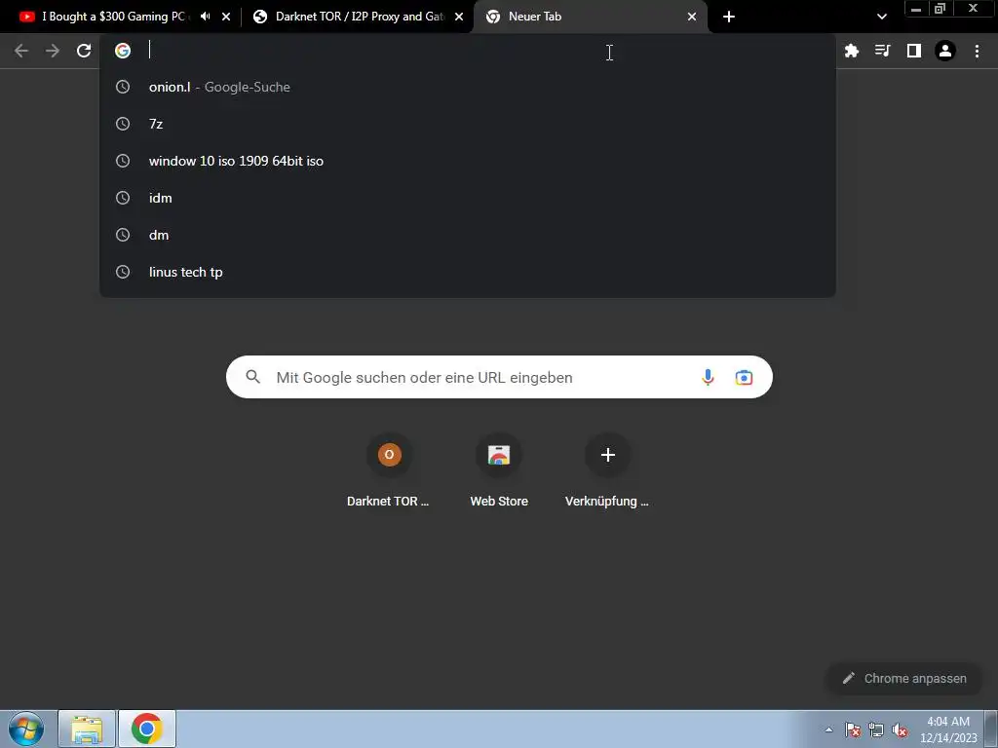Click the volume muted tray icon

900,729
